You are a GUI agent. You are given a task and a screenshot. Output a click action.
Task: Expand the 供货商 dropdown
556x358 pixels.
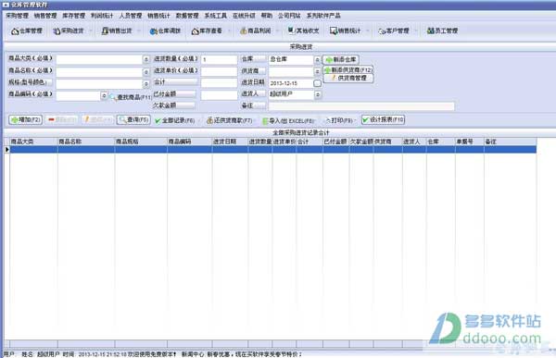tap(317, 71)
